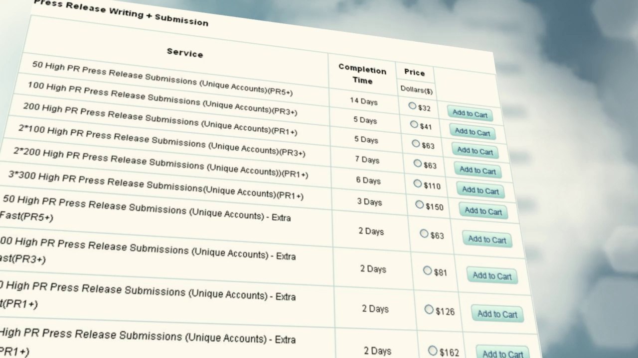638x358 pixels.
Task: Click the '3 Days' completion time cell
Action: click(x=370, y=202)
